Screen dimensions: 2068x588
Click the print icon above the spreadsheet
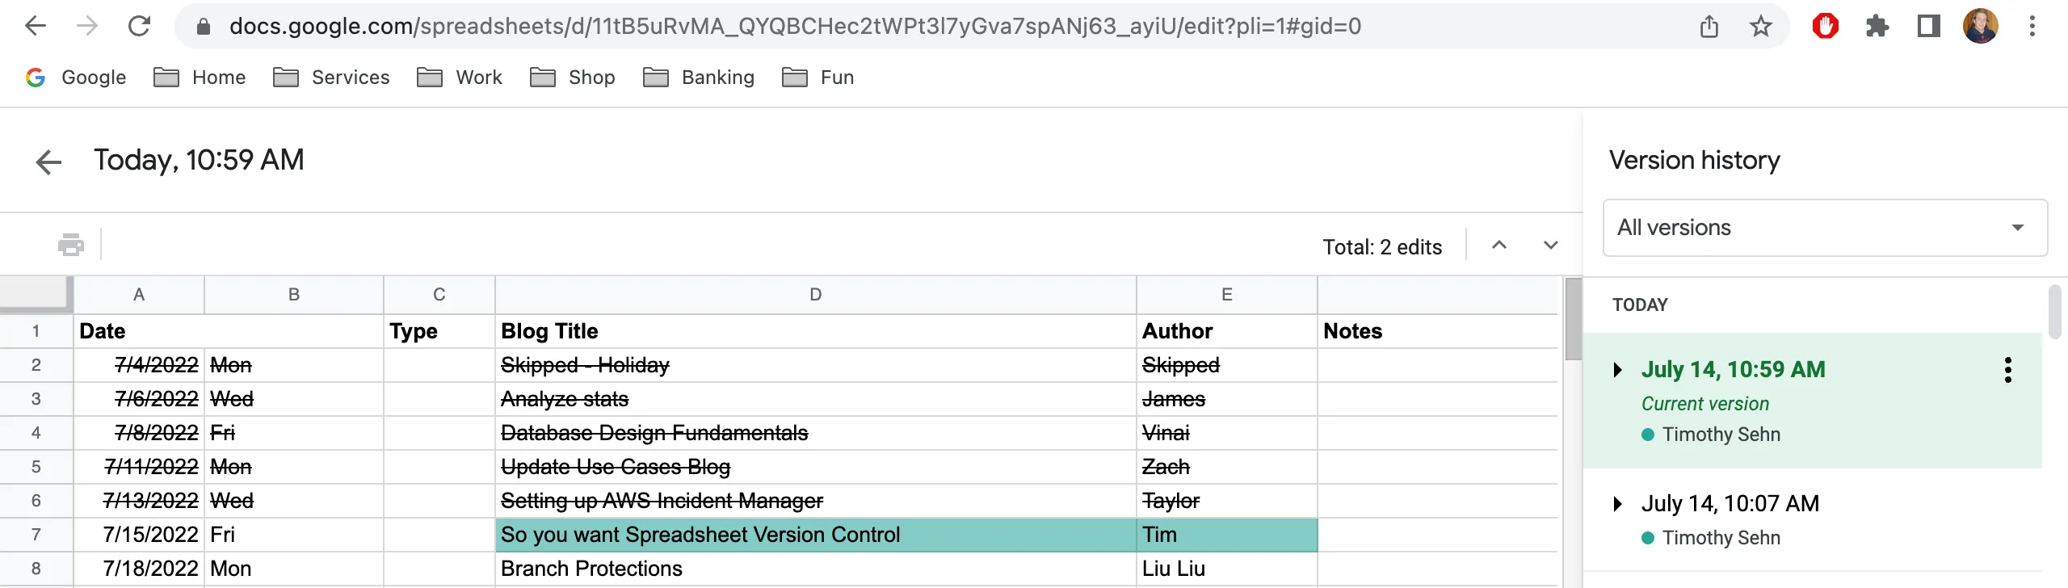point(69,244)
